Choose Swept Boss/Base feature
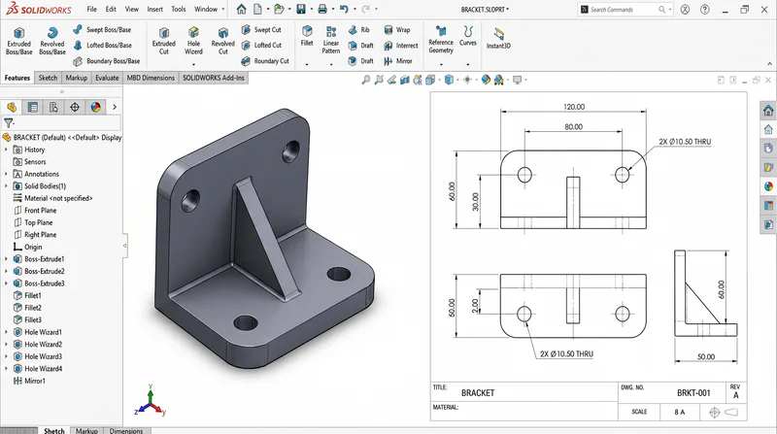Image resolution: width=777 pixels, height=434 pixels. (102, 30)
